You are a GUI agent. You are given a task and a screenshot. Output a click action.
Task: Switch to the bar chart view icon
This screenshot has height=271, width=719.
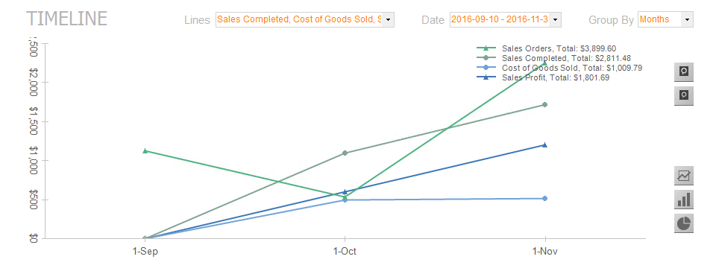pos(684,199)
